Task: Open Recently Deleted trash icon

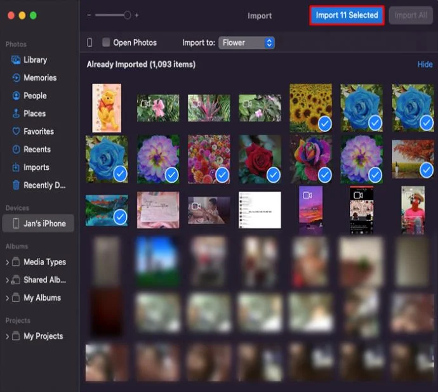Action: coord(17,185)
